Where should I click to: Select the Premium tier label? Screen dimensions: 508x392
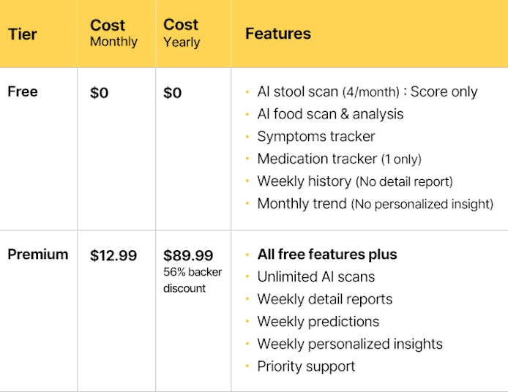(x=37, y=255)
